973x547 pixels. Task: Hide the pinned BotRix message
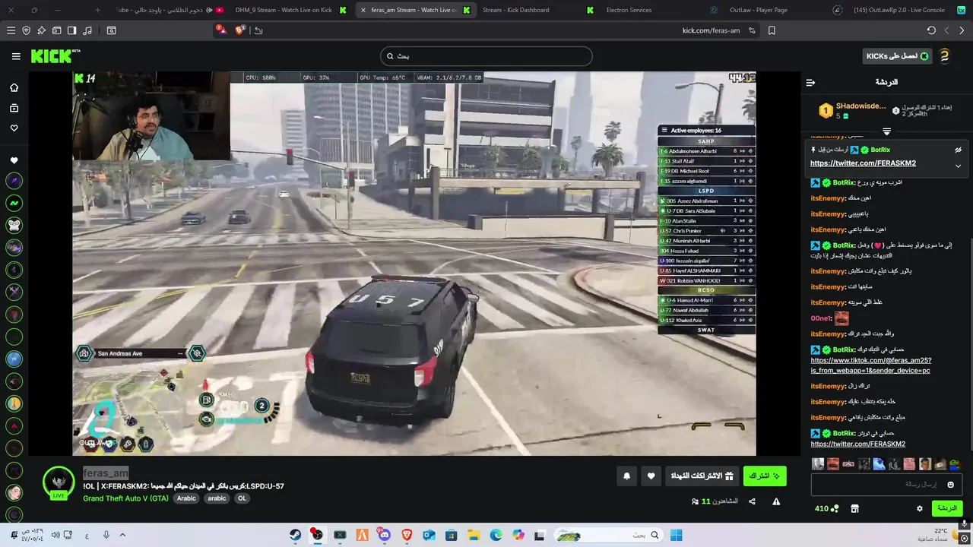tap(958, 150)
